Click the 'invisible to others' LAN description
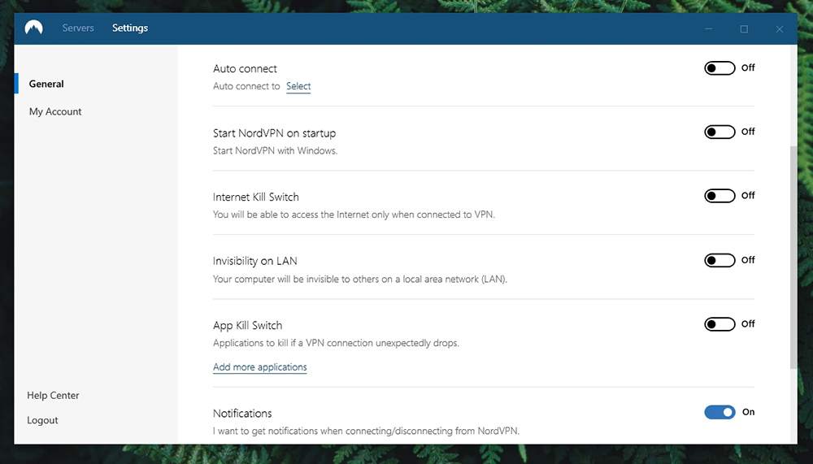 [360, 279]
